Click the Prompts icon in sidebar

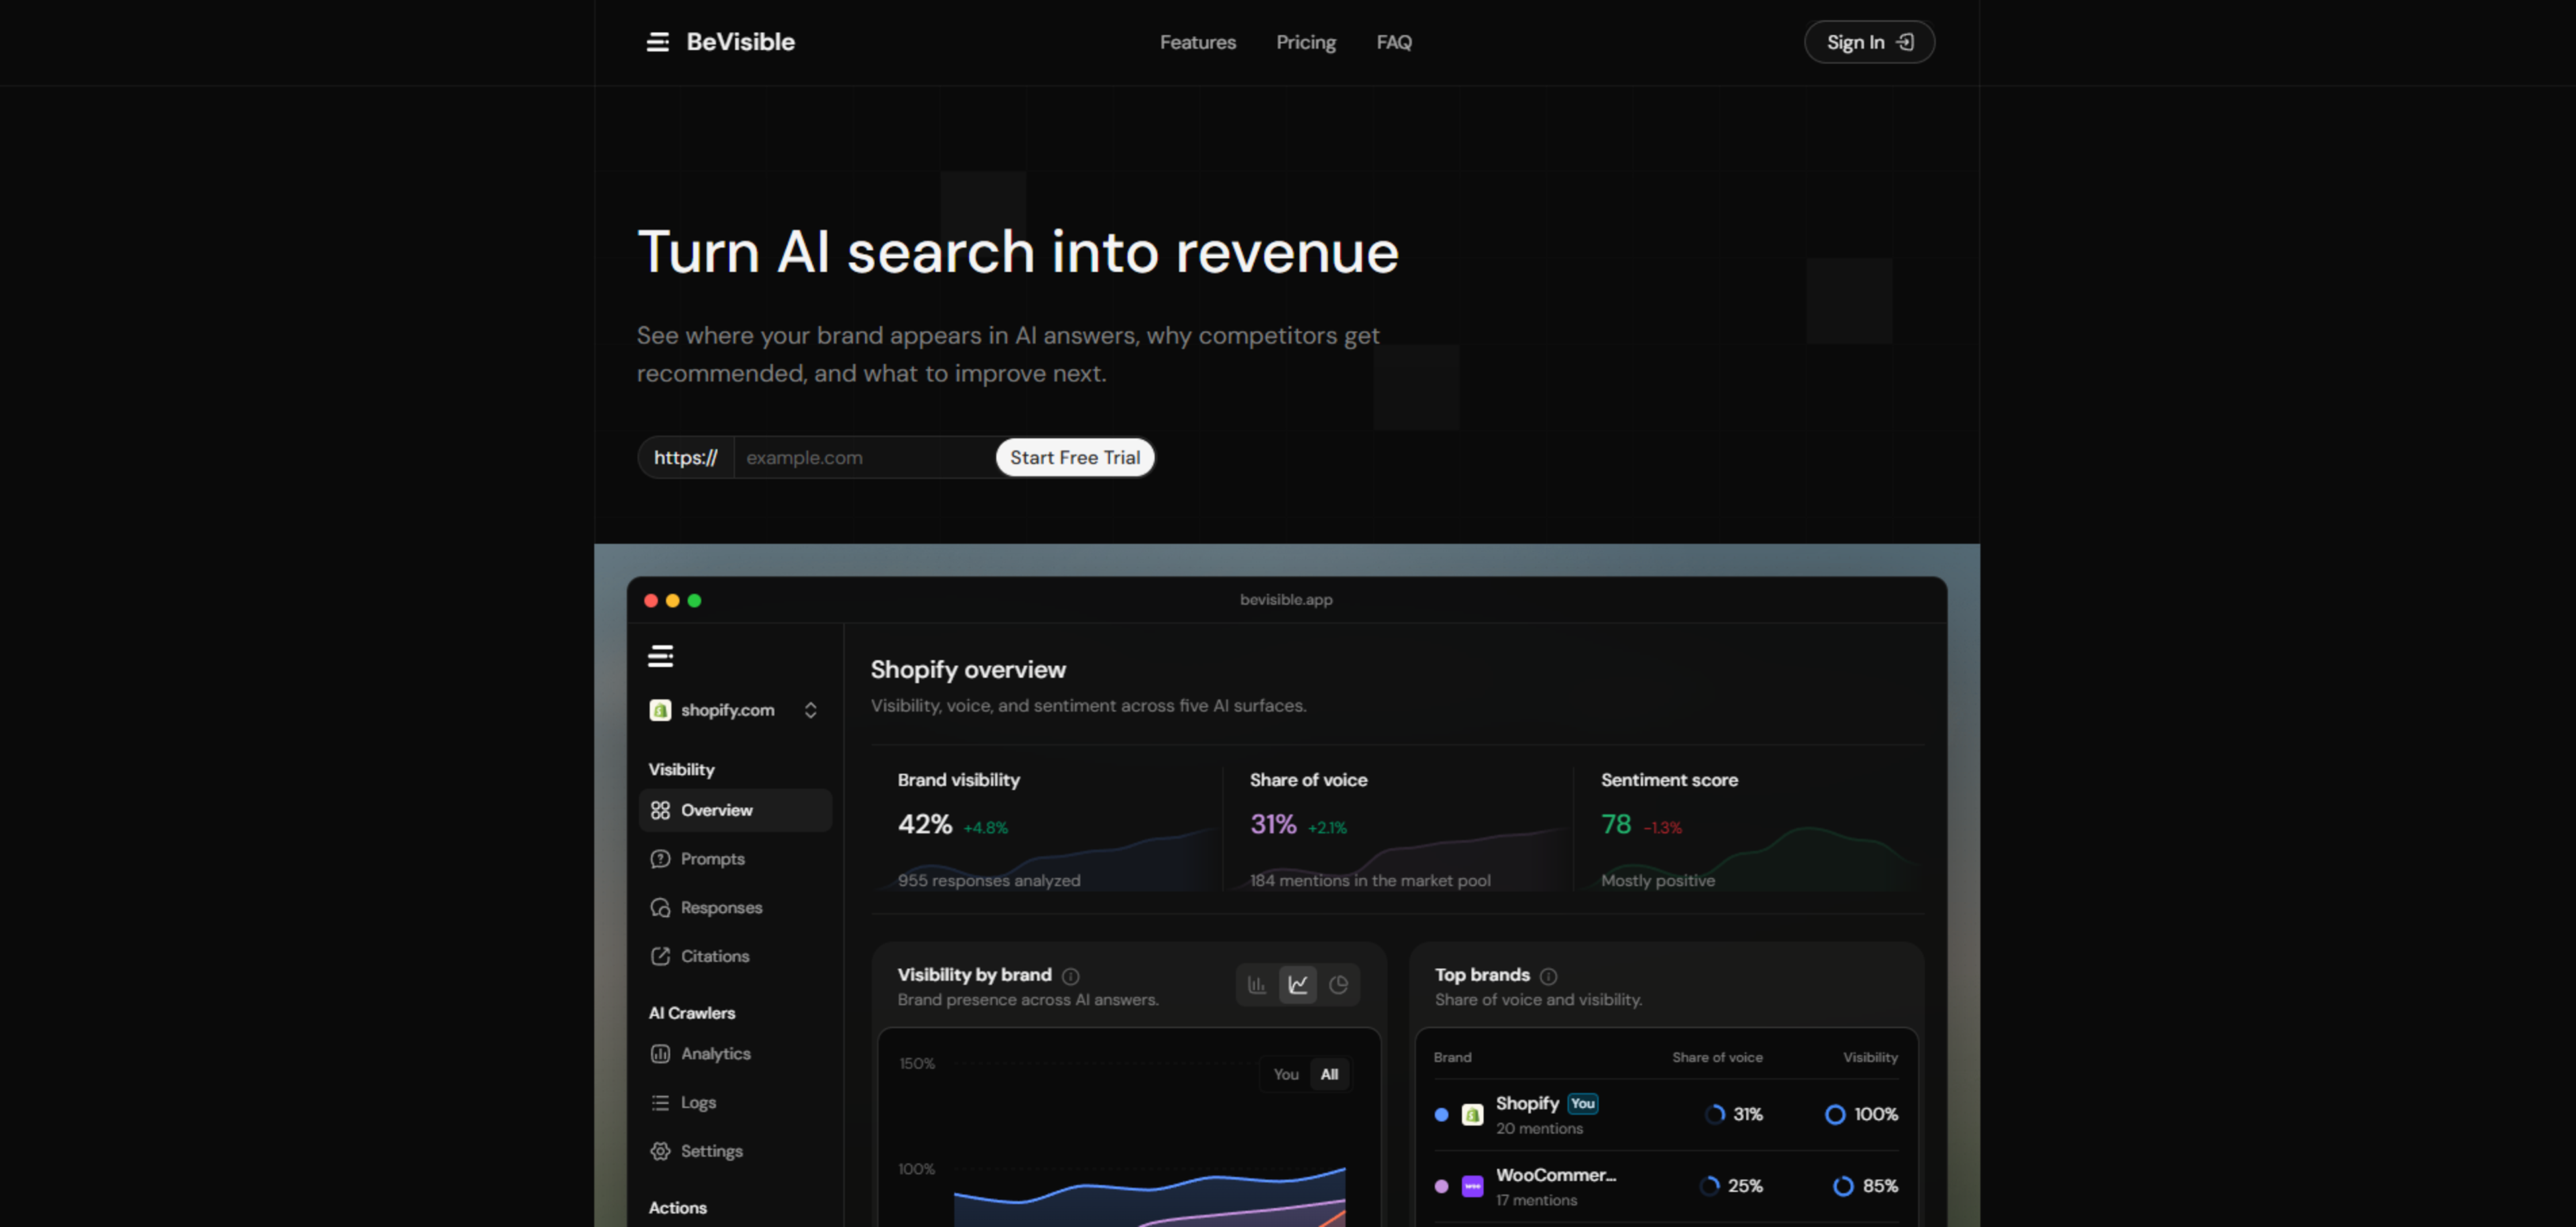click(660, 860)
